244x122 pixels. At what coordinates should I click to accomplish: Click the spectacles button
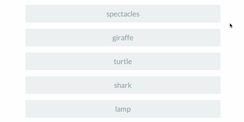pos(123,14)
